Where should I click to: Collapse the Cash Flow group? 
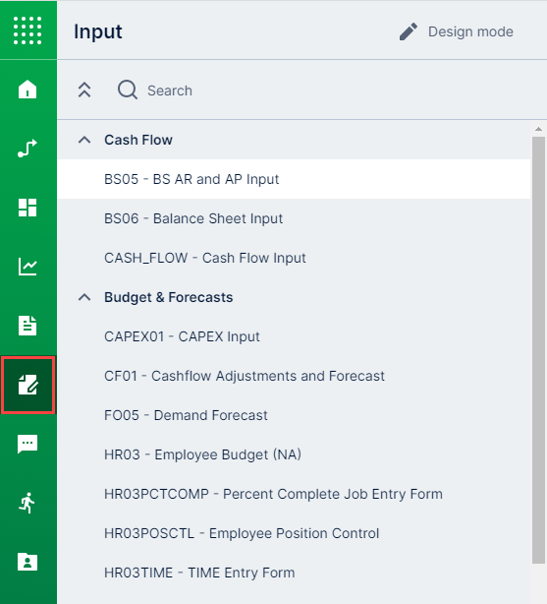[84, 140]
